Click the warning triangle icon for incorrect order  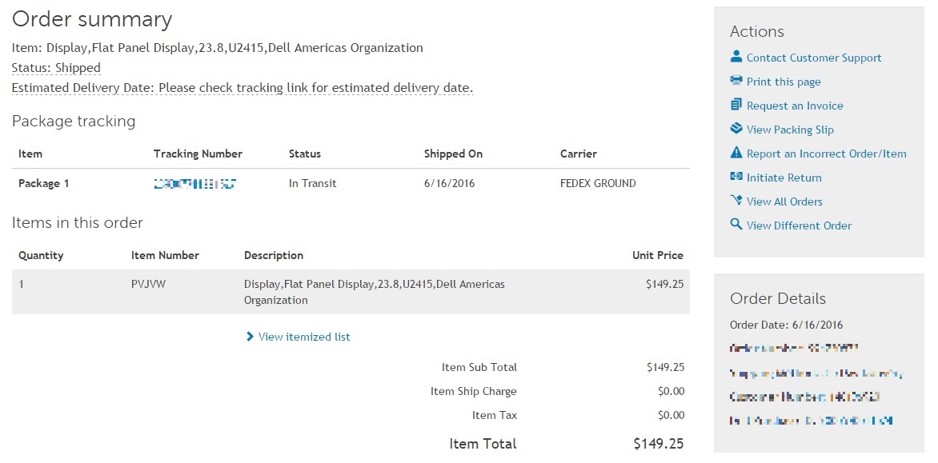tap(736, 153)
